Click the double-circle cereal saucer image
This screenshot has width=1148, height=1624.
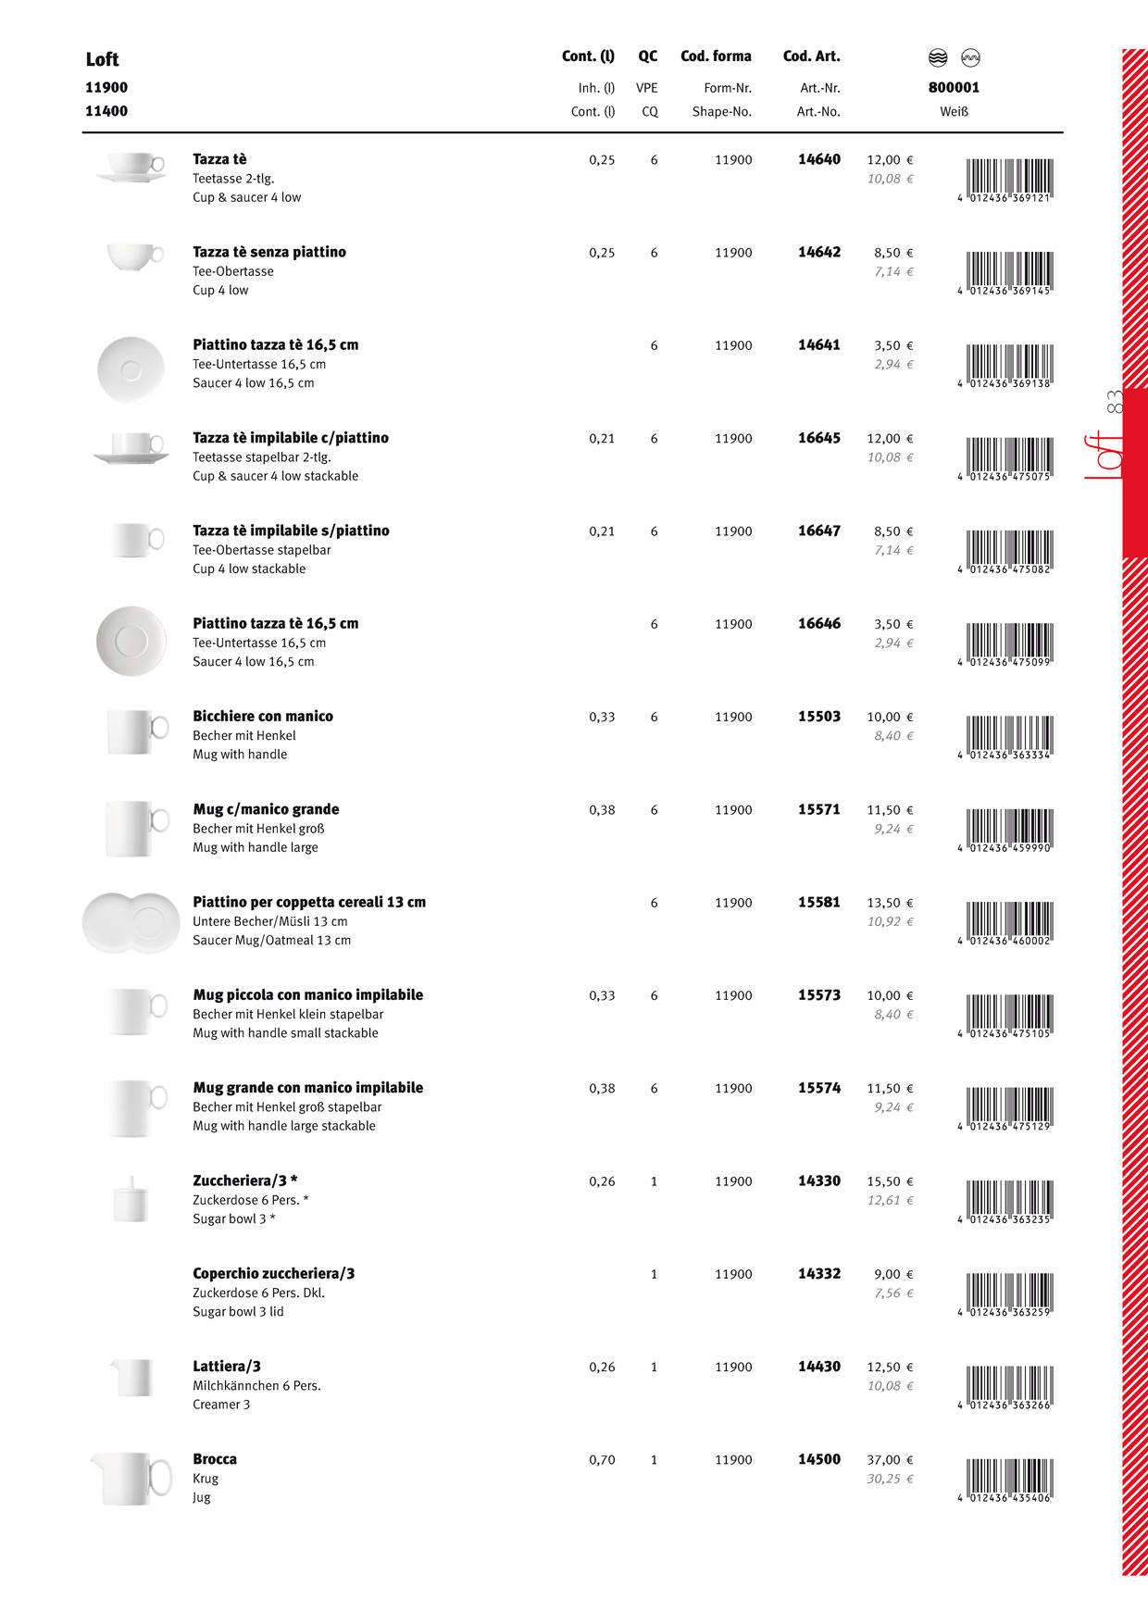pyautogui.click(x=131, y=922)
